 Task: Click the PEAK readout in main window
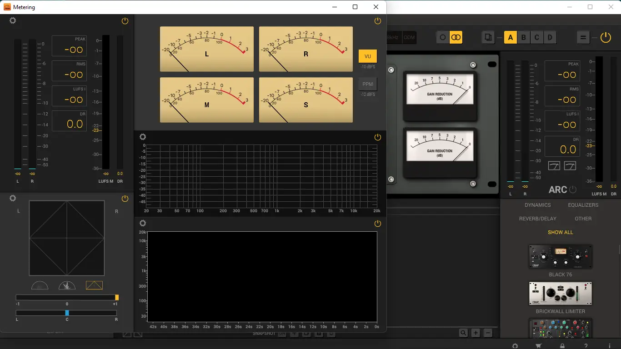[x=562, y=71]
